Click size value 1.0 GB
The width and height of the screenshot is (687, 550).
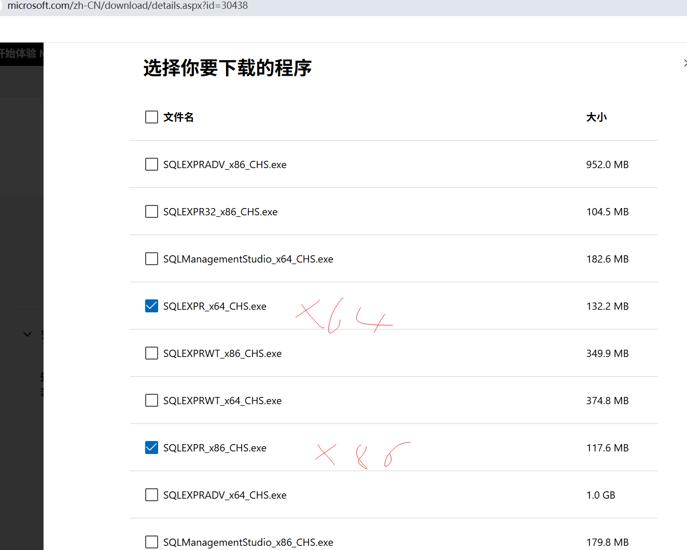click(x=600, y=495)
